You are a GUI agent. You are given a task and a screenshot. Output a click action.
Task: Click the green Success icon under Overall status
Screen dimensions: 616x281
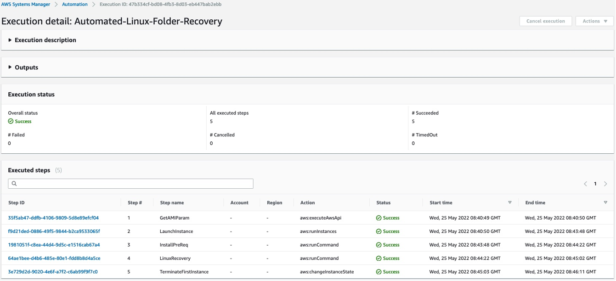click(10, 122)
